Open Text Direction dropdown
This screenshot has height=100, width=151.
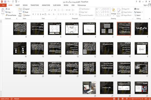[x=85, y=9]
